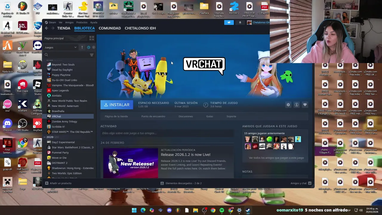Open File Explorer from taskbar

(x=195, y=210)
